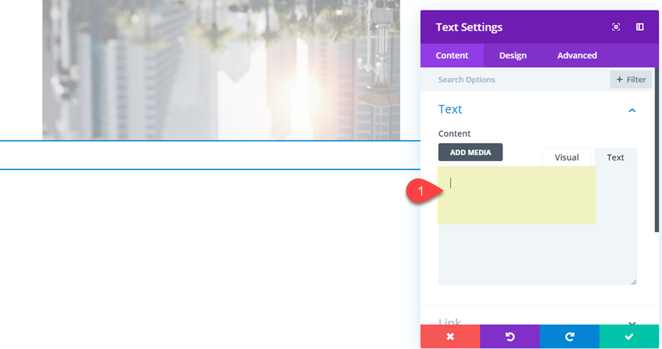Click the expand modal fullscreen icon
The image size is (662, 349).
[616, 27]
